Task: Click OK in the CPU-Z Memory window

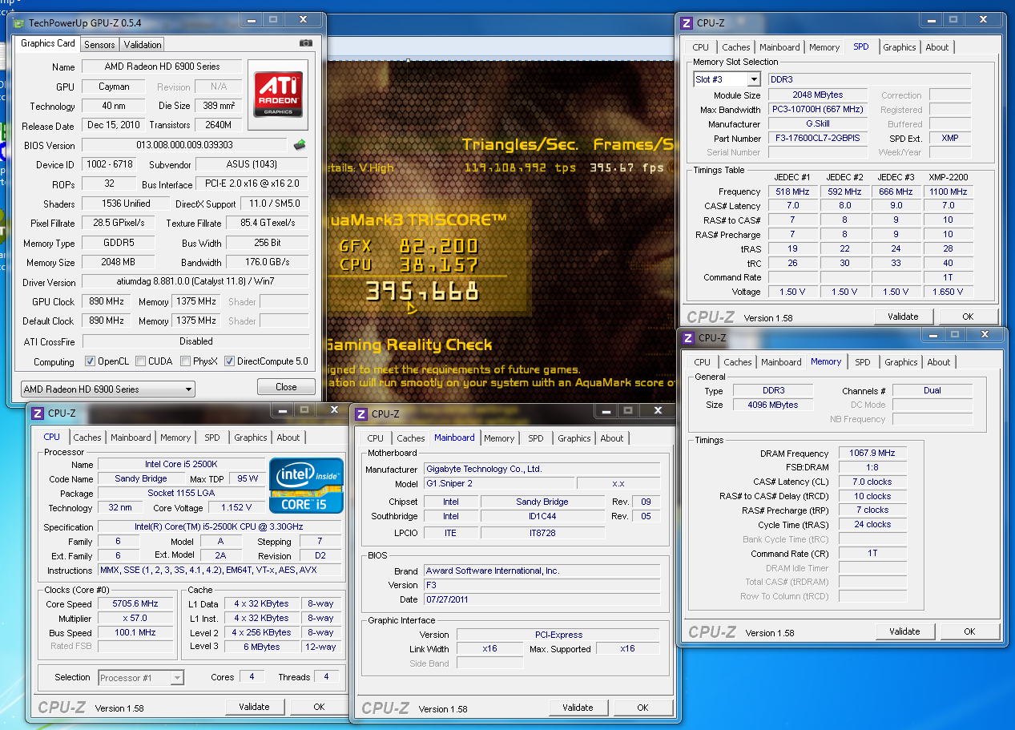Action: (969, 631)
